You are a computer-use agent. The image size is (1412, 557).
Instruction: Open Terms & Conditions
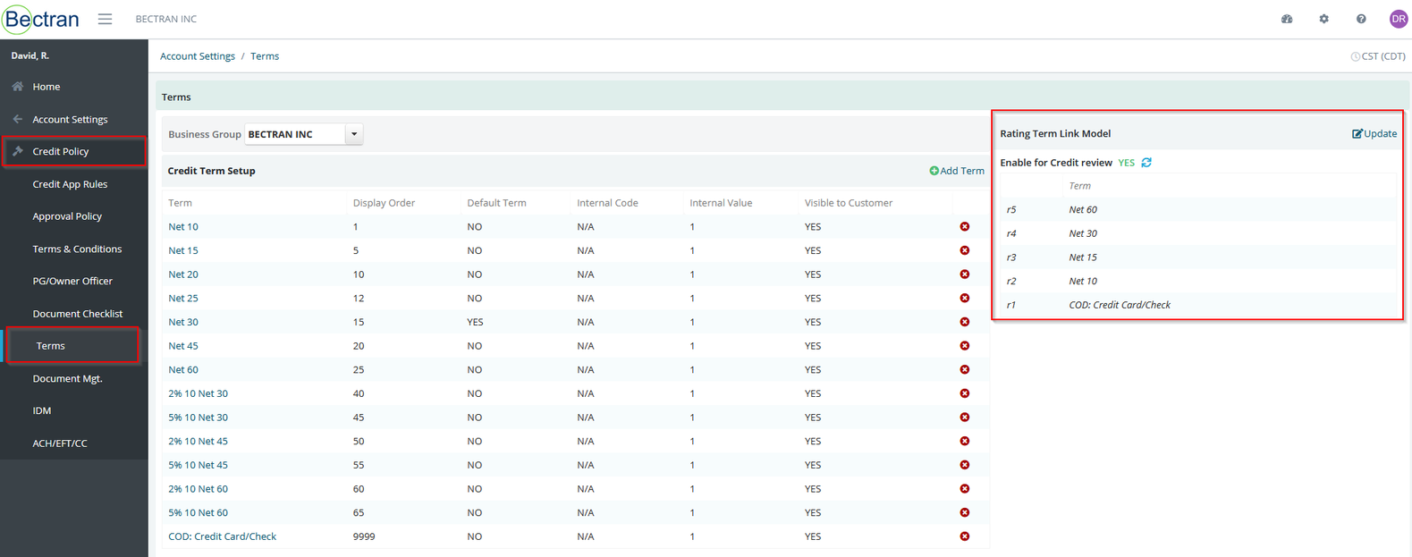(77, 249)
